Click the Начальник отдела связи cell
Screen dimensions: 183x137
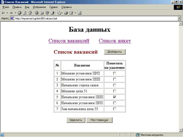pos(82,85)
